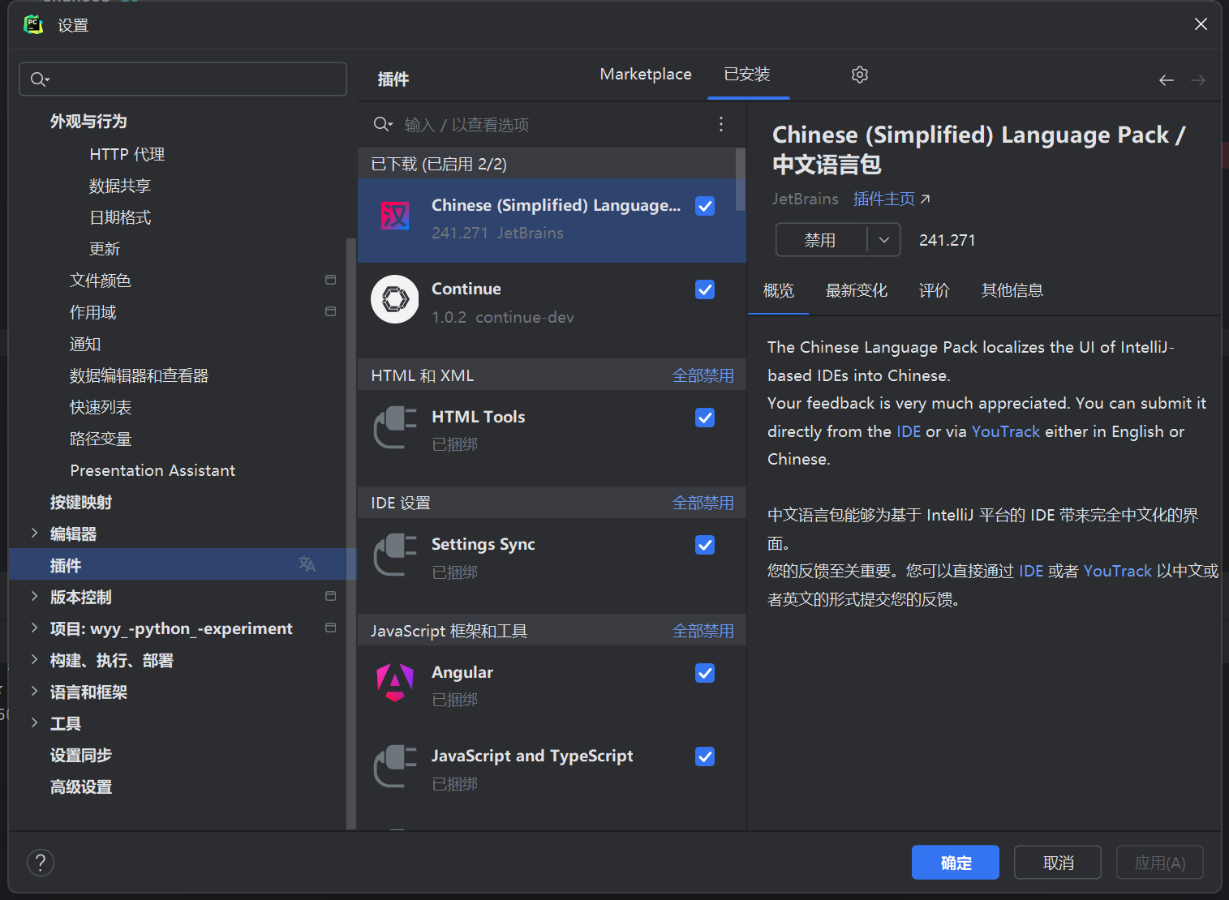Screen dimensions: 1229x900
Task: Open the dropdown arrow next to 禁用
Action: tap(884, 240)
